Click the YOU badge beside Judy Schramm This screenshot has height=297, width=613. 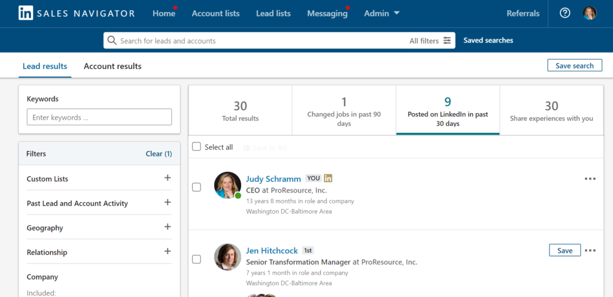313,178
